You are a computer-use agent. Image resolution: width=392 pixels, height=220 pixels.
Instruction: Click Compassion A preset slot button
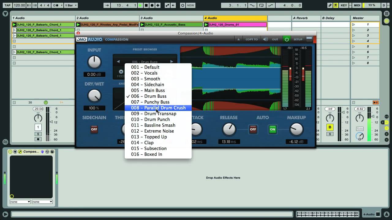point(238,39)
